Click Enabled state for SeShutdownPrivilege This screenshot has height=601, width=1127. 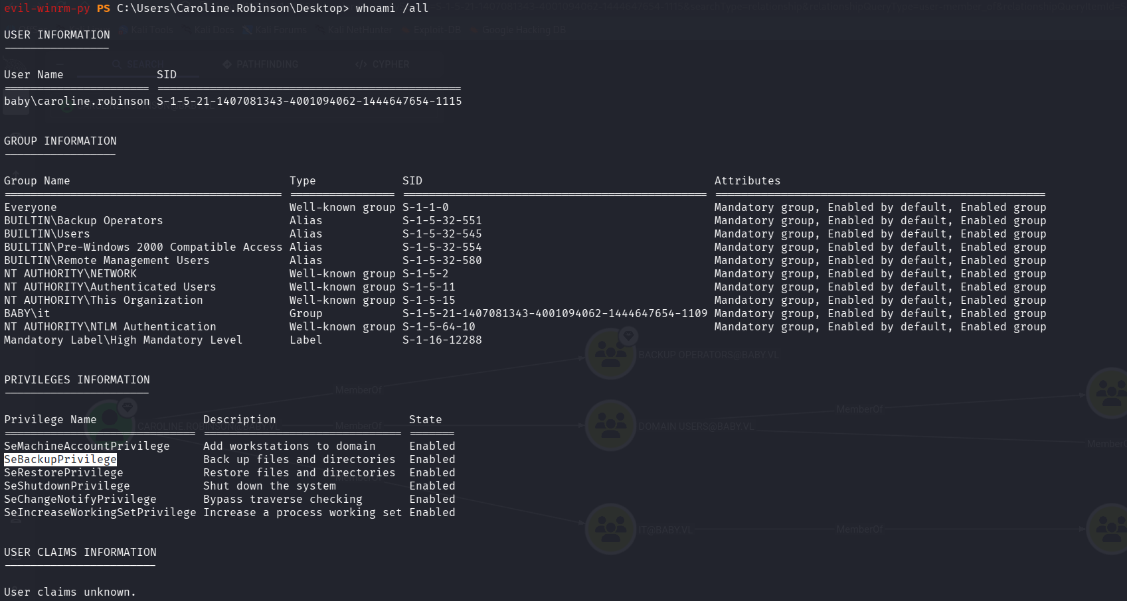(x=432, y=486)
